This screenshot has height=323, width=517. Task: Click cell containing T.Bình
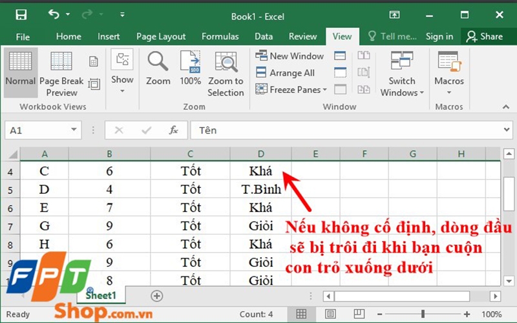point(261,189)
